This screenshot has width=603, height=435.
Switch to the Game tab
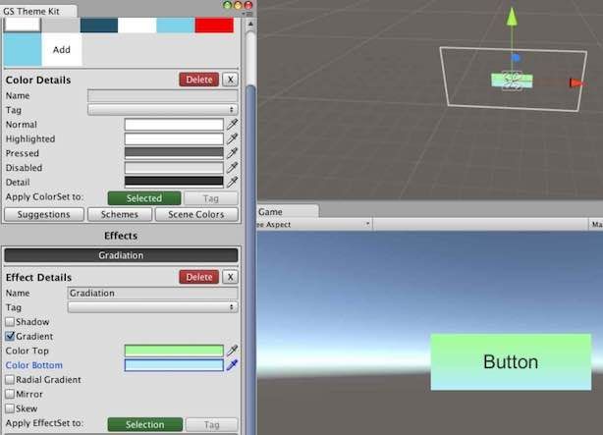click(x=288, y=211)
